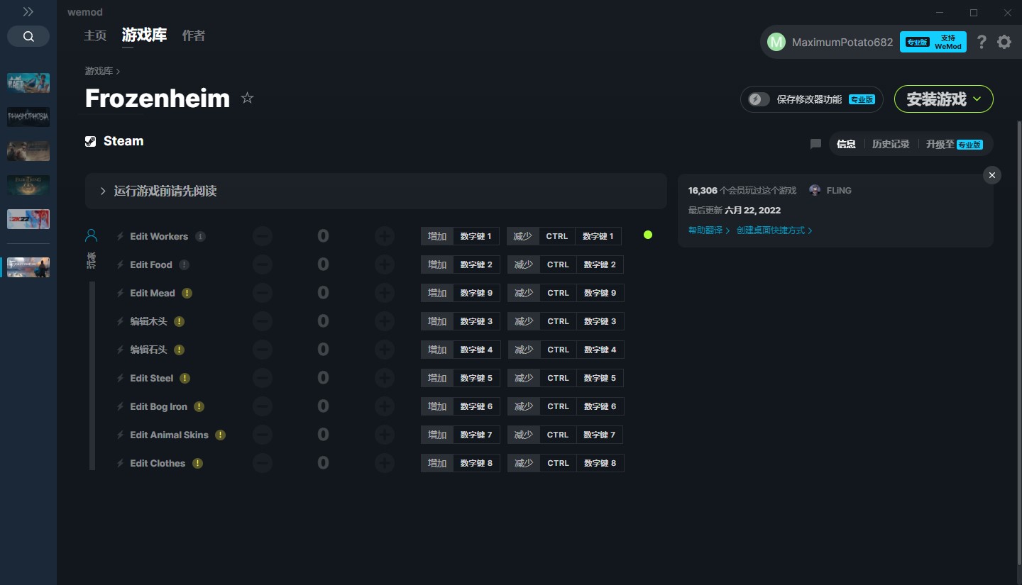Select the 历史记录 tab
The height and width of the screenshot is (585, 1022).
pos(891,144)
